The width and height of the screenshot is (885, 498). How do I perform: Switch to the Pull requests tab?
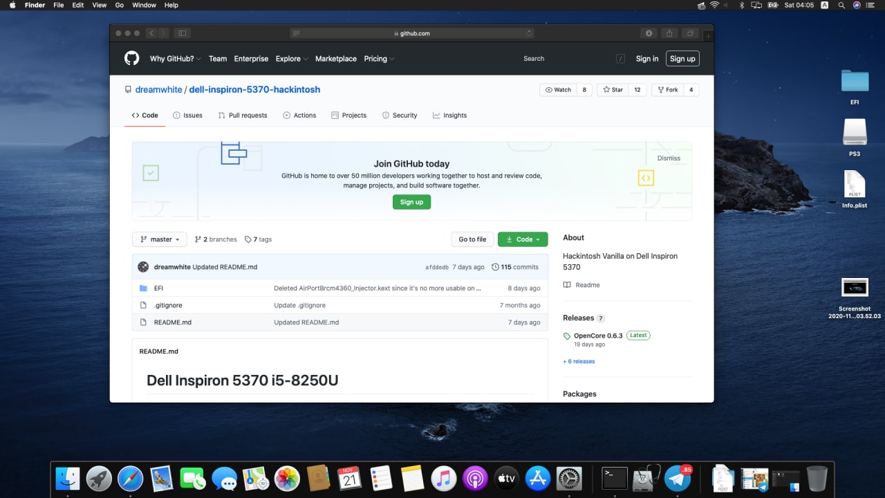coord(243,116)
